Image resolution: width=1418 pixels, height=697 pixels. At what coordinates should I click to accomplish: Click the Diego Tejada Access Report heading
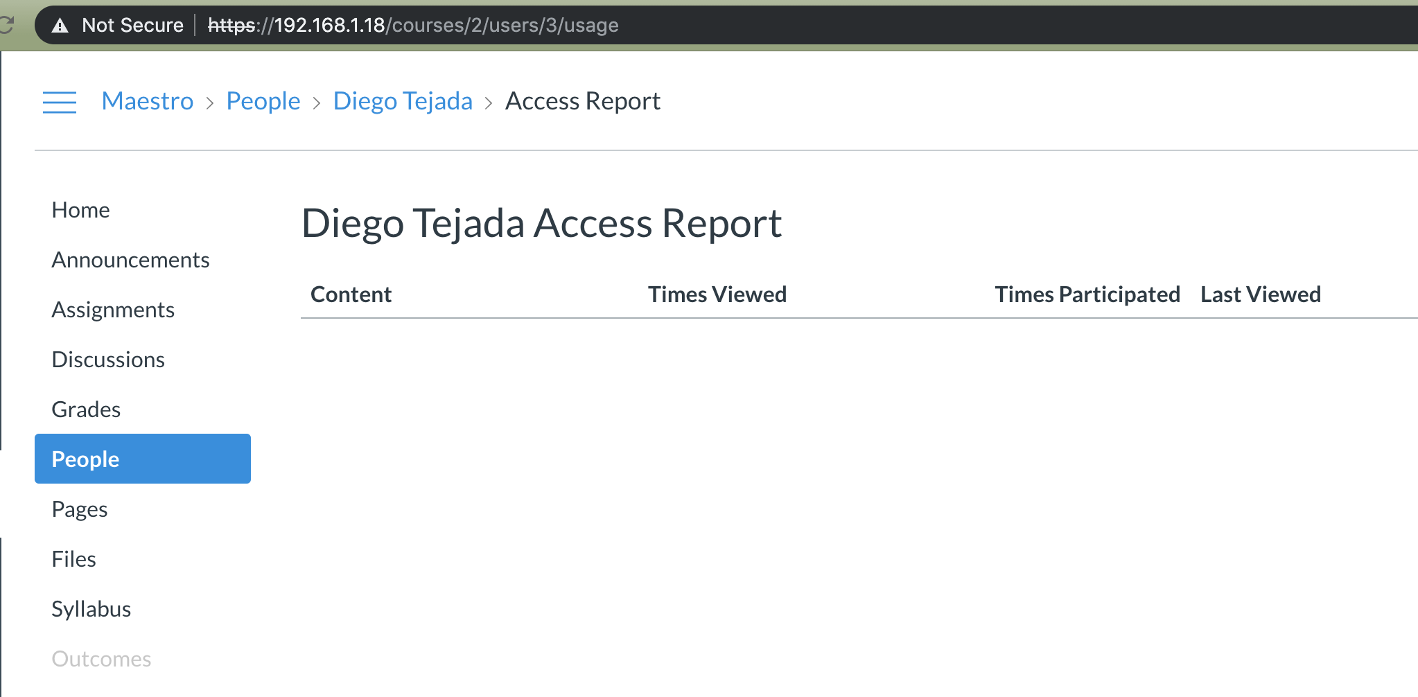(x=542, y=224)
